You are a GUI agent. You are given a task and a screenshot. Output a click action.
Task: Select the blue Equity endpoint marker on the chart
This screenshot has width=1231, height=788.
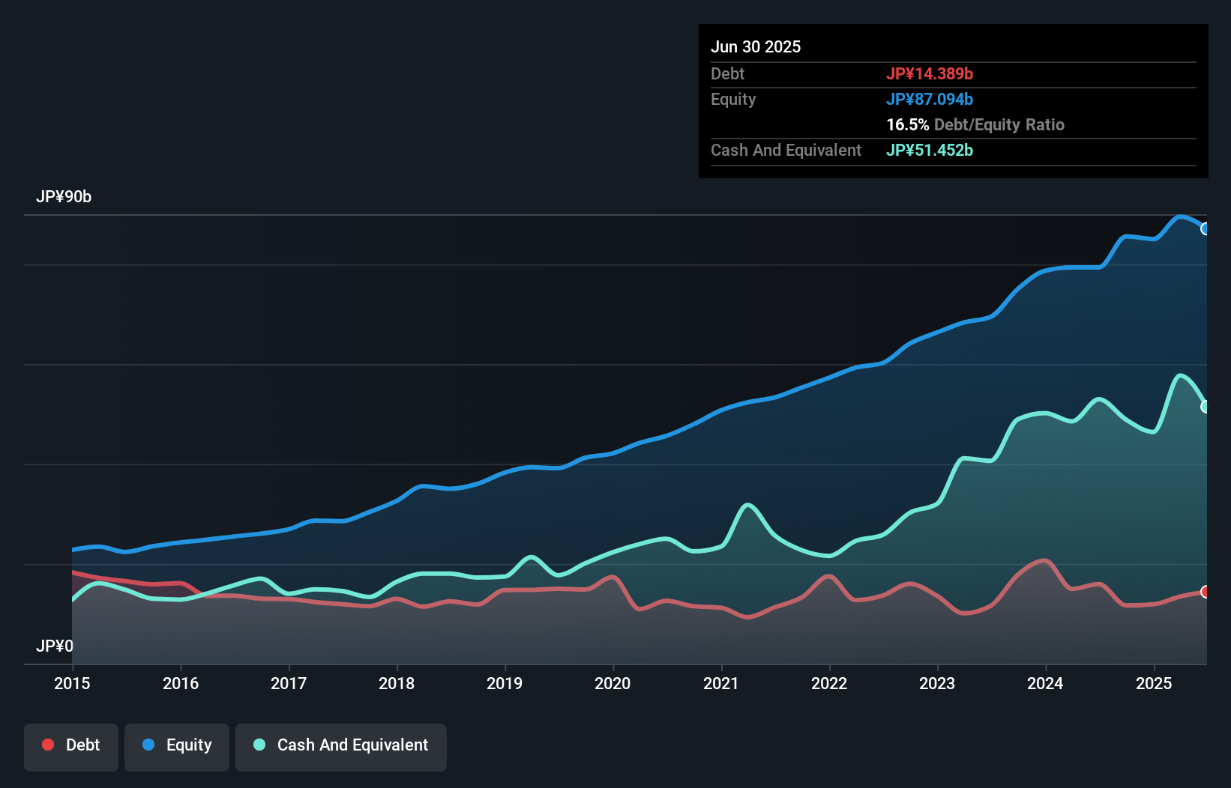pos(1206,228)
